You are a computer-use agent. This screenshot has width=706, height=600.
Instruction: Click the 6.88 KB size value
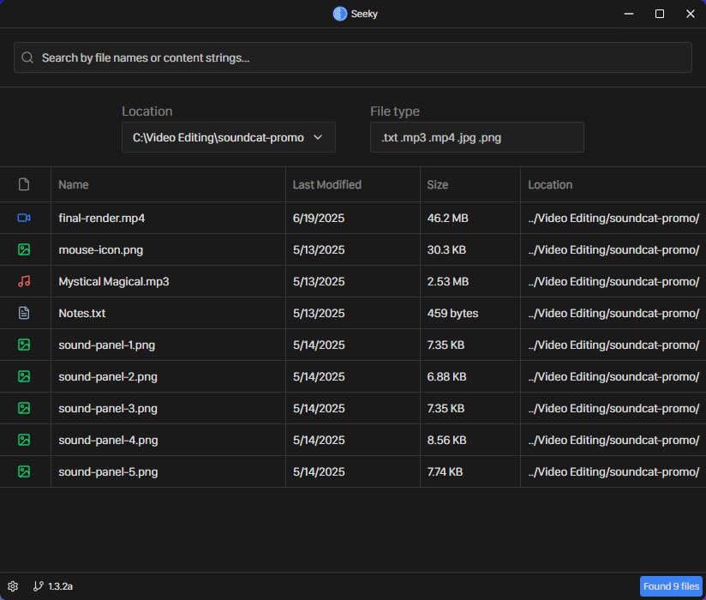[446, 376]
